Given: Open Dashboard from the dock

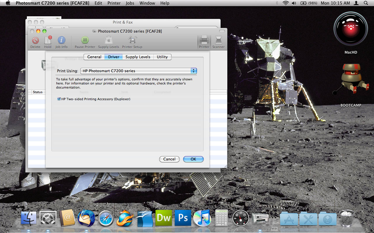Looking at the screenshot, I should pos(240,218).
